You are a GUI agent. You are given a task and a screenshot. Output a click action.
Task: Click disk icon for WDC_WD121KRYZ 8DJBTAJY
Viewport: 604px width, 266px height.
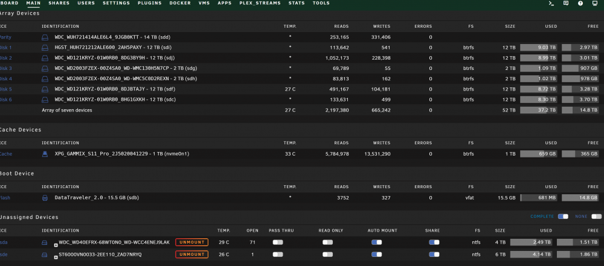pyautogui.click(x=45, y=89)
